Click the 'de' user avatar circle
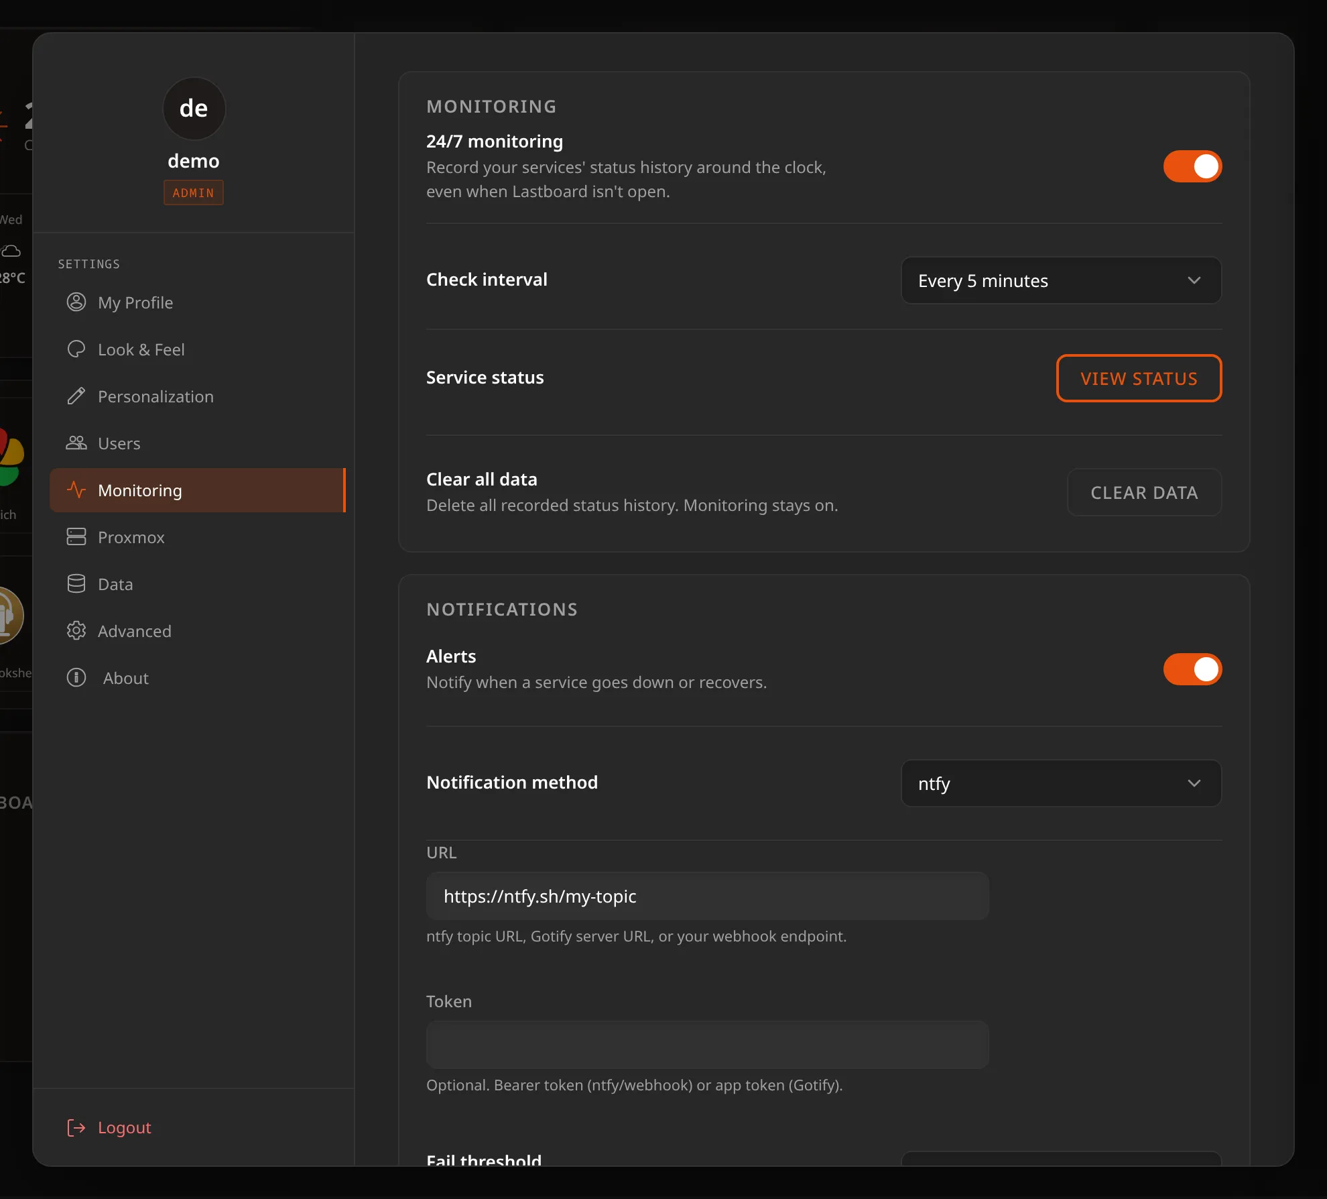Viewport: 1327px width, 1199px height. click(x=194, y=108)
